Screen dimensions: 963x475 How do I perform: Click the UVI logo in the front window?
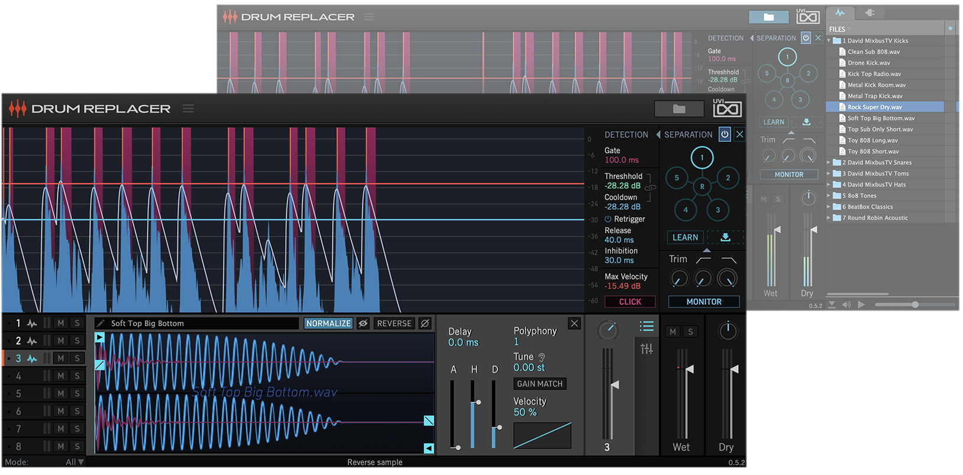[727, 108]
